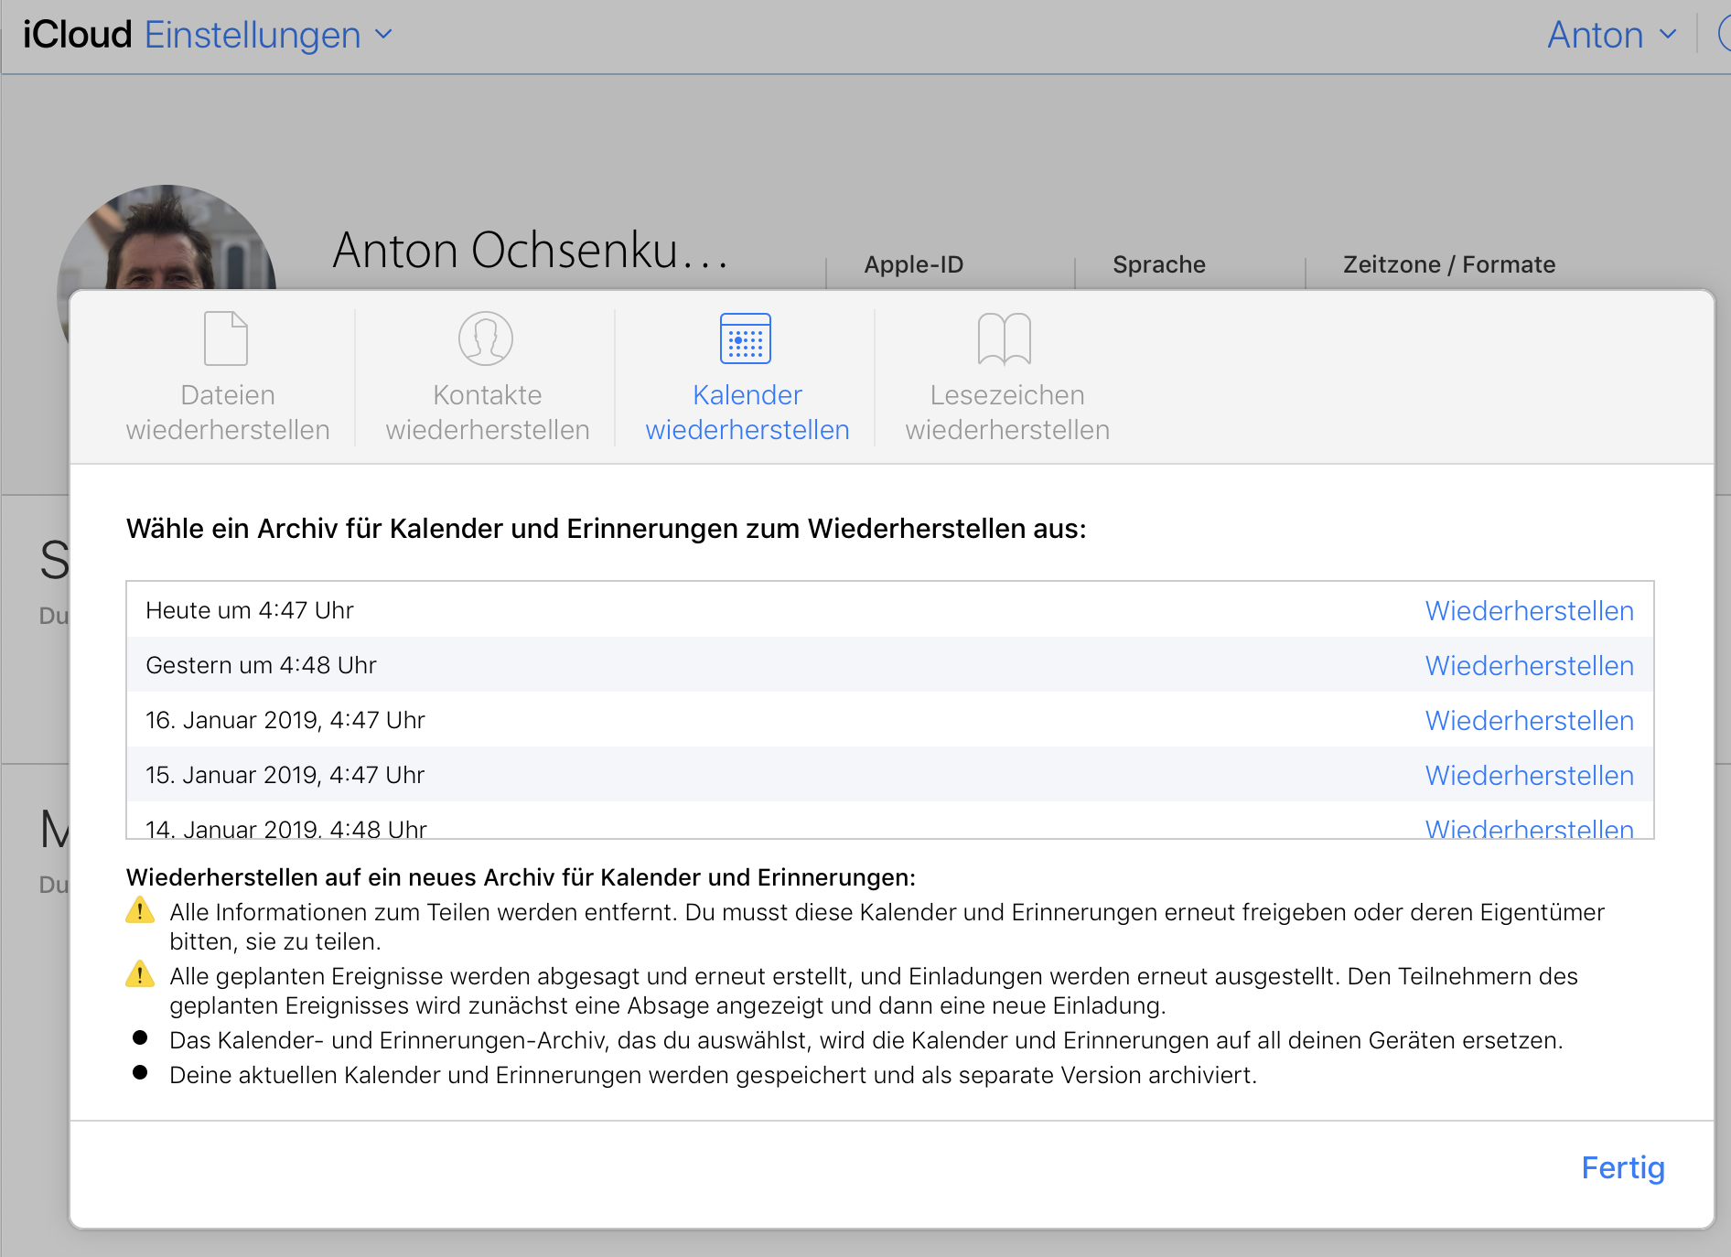Restore the 14. Januar 2019 archive
1731x1257 pixels.
1529,827
